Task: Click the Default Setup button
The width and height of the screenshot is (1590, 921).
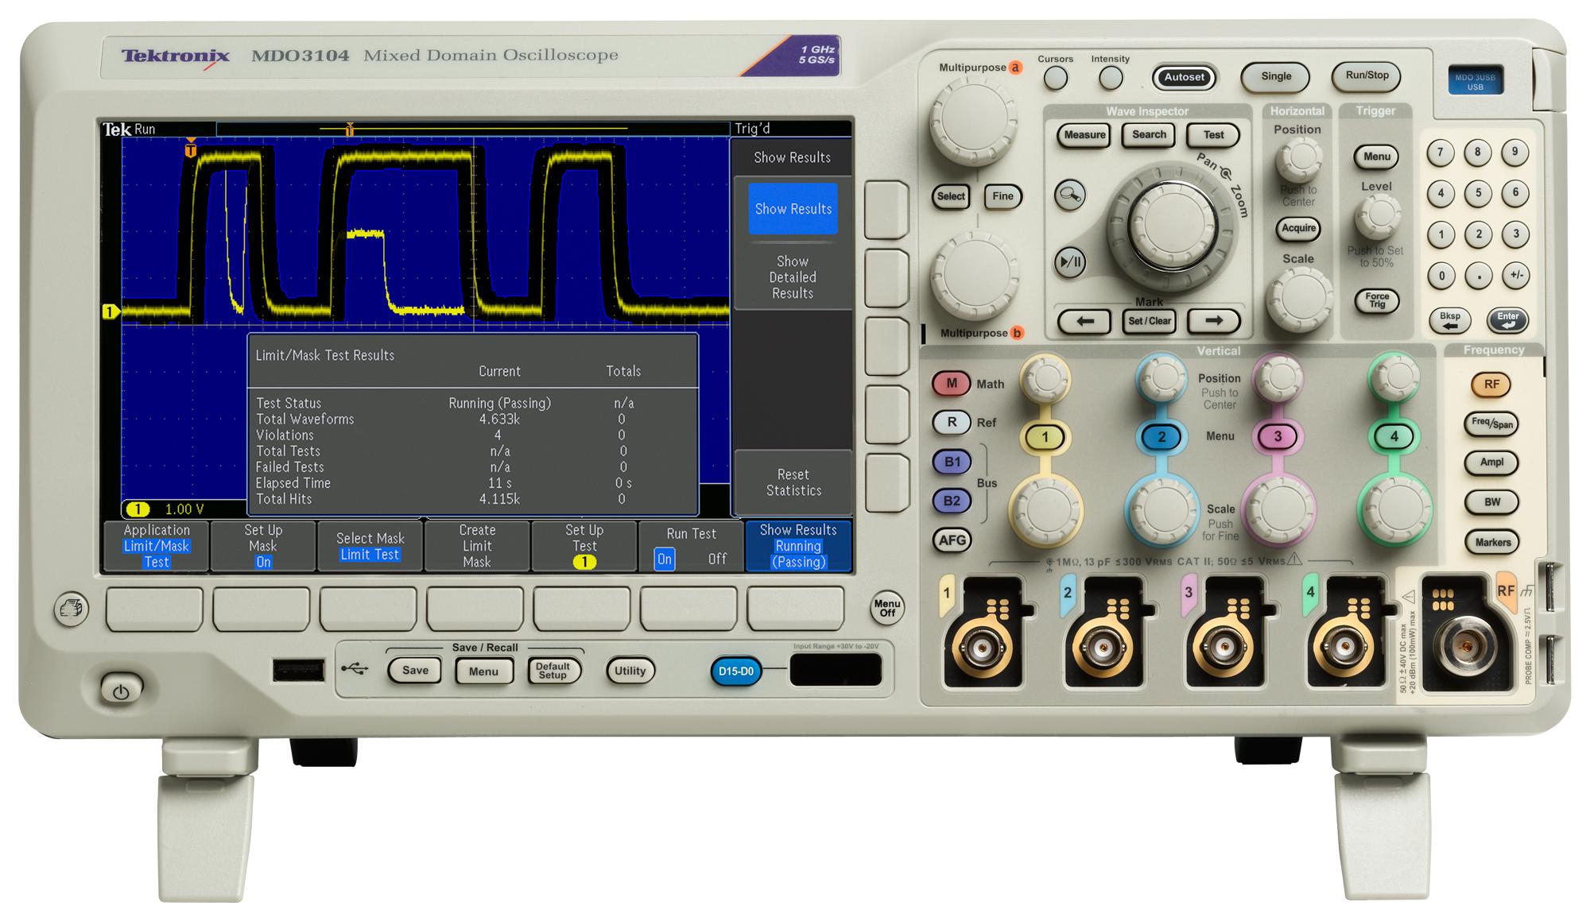Action: click(x=553, y=671)
